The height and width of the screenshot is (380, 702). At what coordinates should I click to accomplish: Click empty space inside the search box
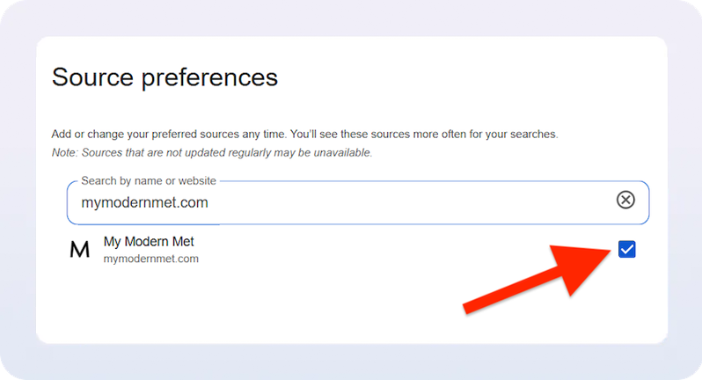(413, 203)
